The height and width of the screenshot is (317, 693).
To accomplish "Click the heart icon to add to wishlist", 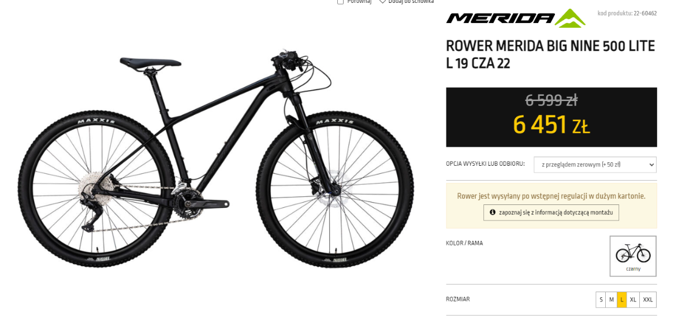I will pos(382,2).
